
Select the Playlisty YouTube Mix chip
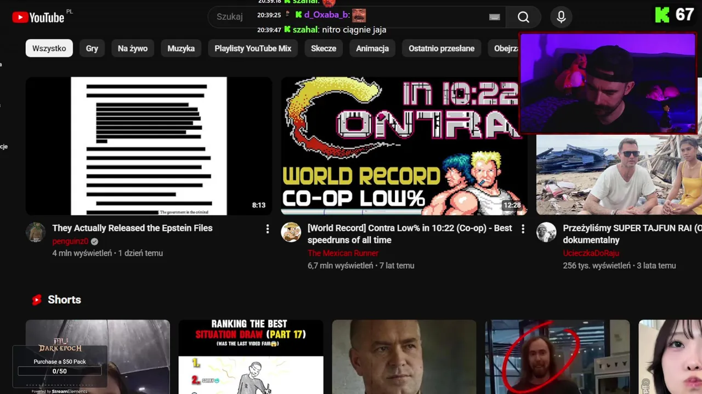click(253, 48)
